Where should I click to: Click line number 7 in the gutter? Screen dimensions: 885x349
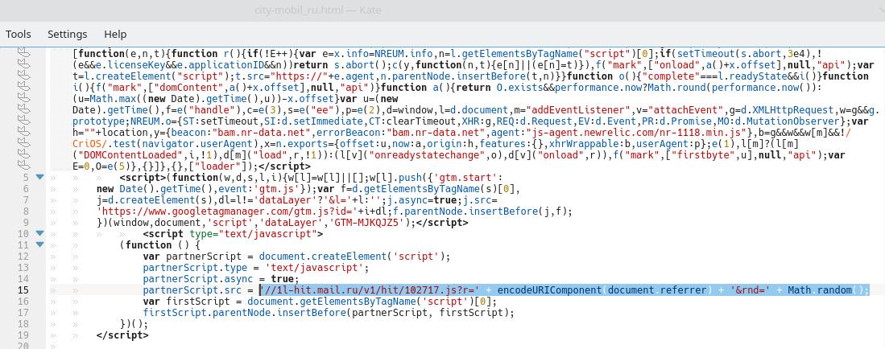[x=26, y=199]
